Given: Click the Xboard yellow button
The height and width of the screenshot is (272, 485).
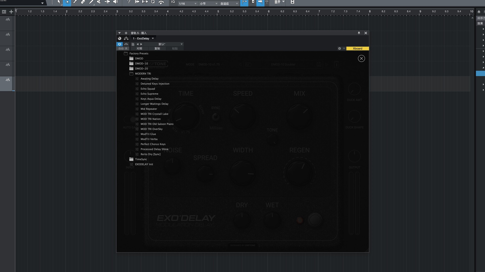Looking at the screenshot, I should 357,49.
